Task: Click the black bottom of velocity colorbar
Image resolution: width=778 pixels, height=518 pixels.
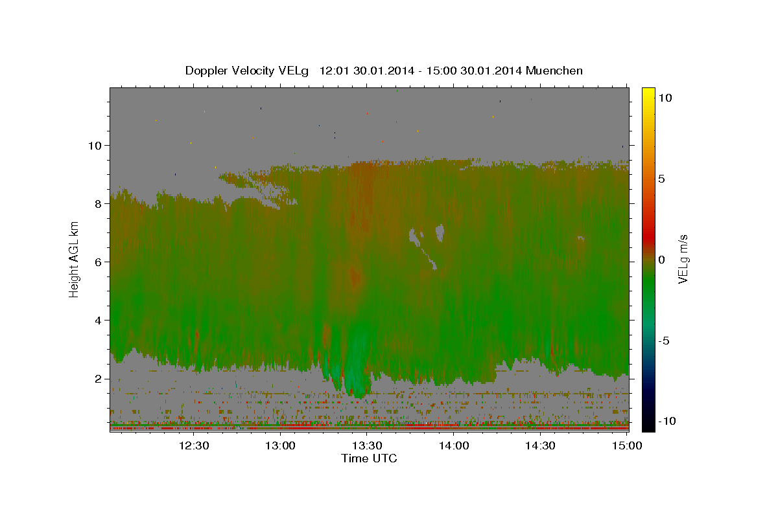Action: point(648,424)
